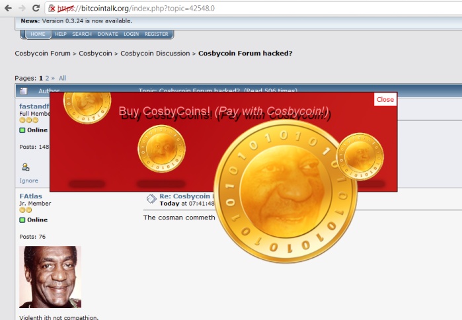Click the 'Jr. Member' rank label
This screenshot has height=320, width=462.
tap(35, 204)
